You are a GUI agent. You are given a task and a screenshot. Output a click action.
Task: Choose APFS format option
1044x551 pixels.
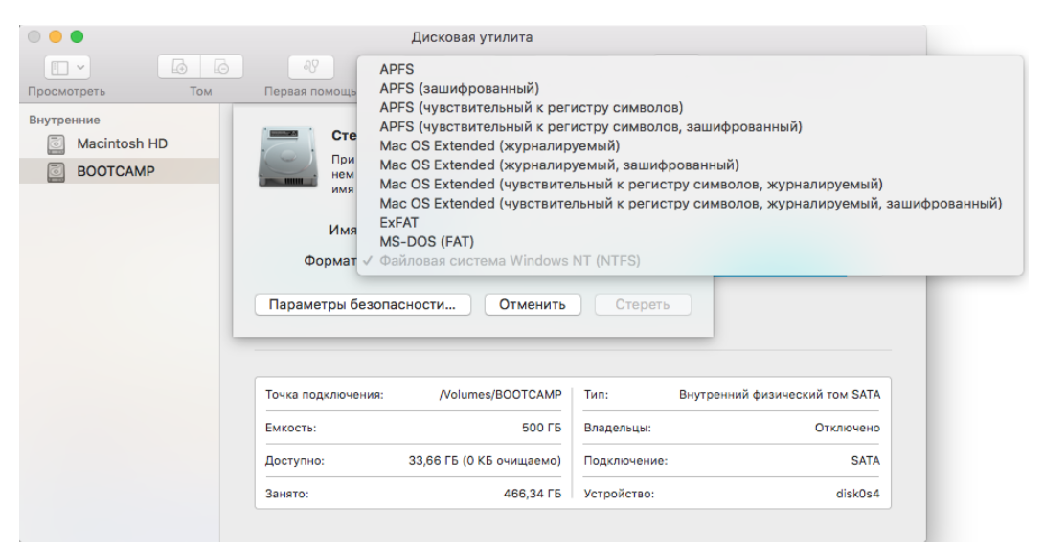coord(397,69)
